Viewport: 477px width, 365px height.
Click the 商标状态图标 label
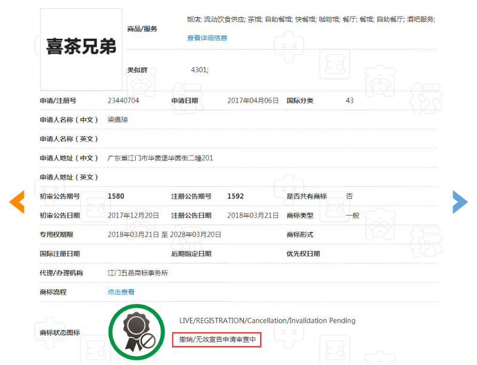[x=60, y=333]
